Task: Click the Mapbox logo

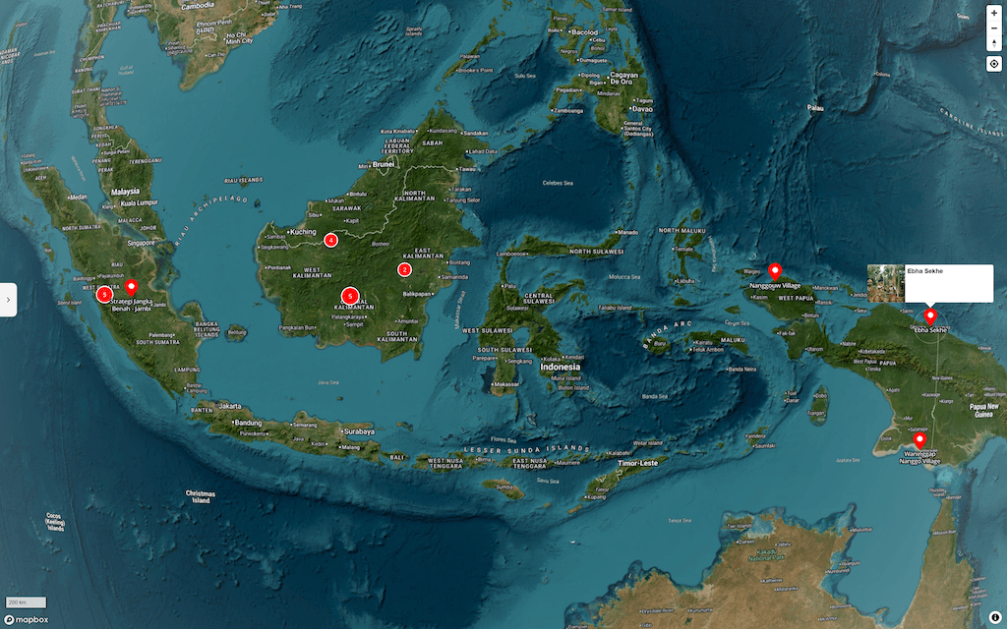Action: pyautogui.click(x=26, y=620)
